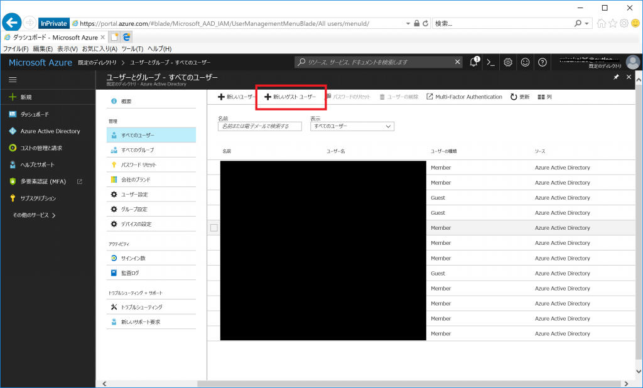Refresh the page in address bar
This screenshot has height=388, width=643.
[x=426, y=23]
